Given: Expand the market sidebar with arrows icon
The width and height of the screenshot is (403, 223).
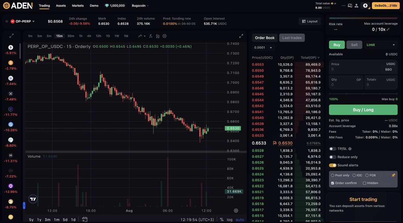Looking at the screenshot, I should tap(11, 36).
